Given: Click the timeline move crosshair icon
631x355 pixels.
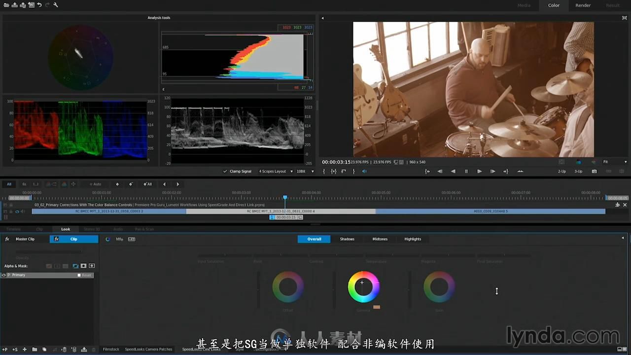Looking at the screenshot, I should point(73,184).
